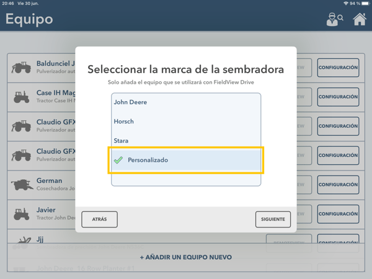Open CONFIGURACIÓN for Case IH Mag tractor
Viewport: 372px width, 279px height.
point(338,97)
